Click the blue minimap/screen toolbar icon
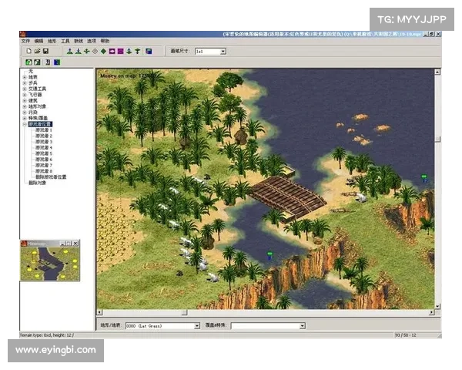462x370 pixels. click(149, 52)
